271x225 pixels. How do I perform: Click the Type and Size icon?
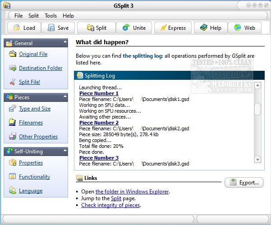[12, 109]
